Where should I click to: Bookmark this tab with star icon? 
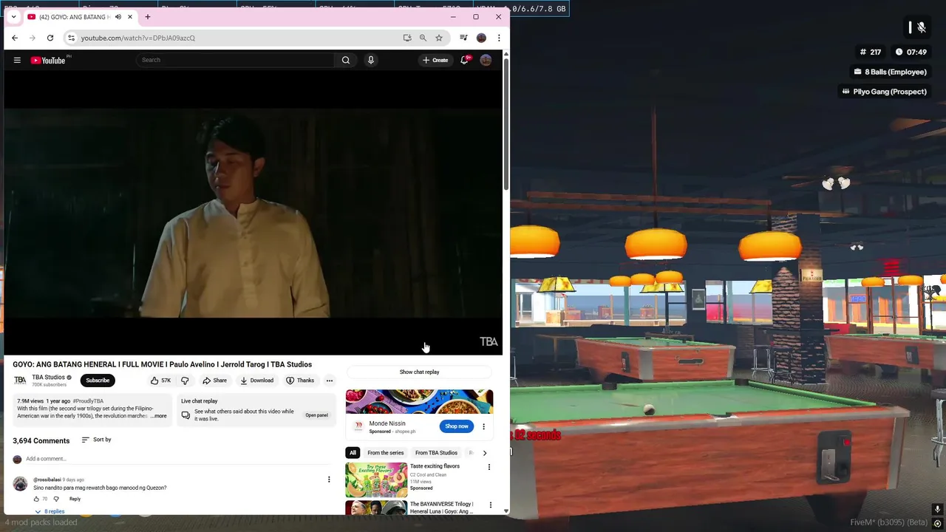click(x=439, y=38)
